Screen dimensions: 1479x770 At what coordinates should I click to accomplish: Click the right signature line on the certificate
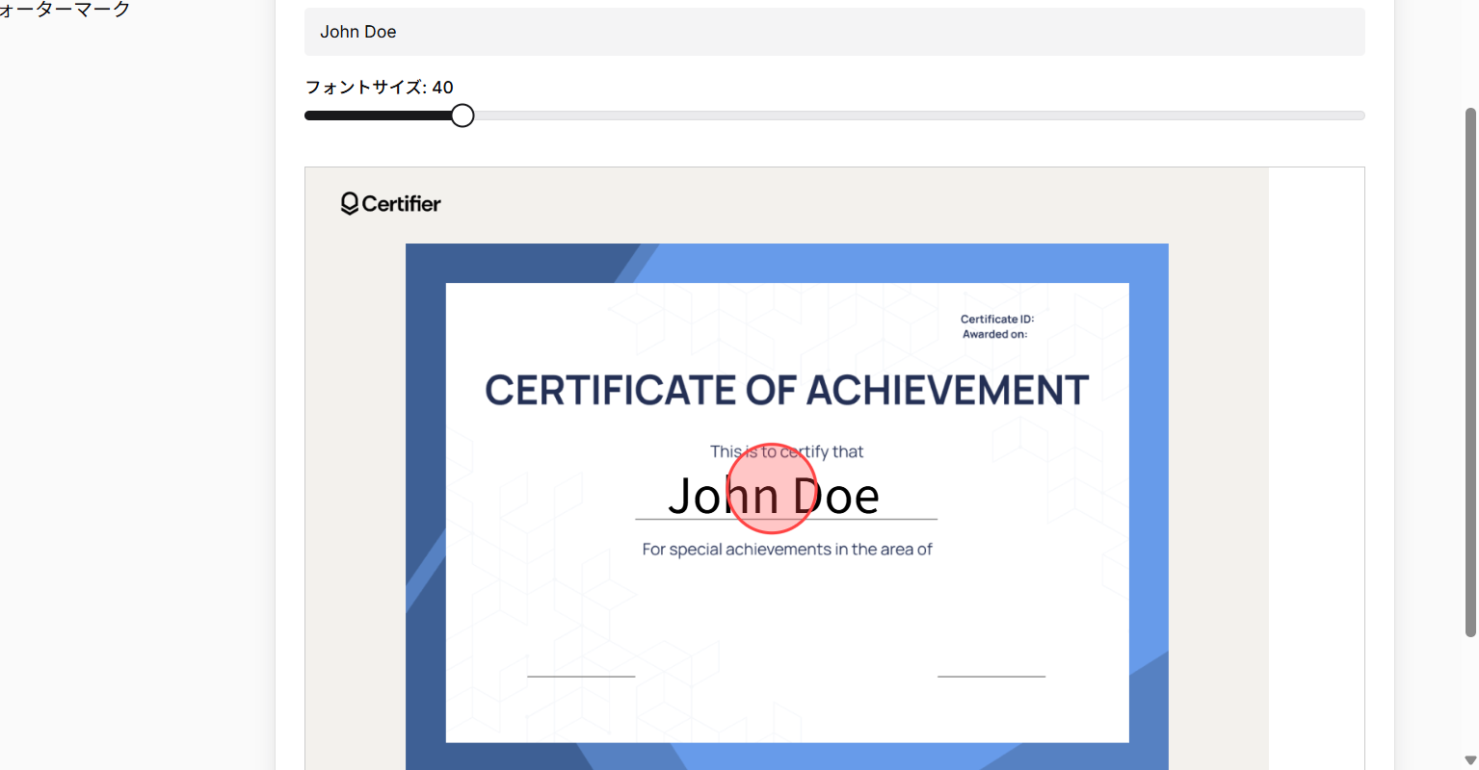(x=990, y=677)
